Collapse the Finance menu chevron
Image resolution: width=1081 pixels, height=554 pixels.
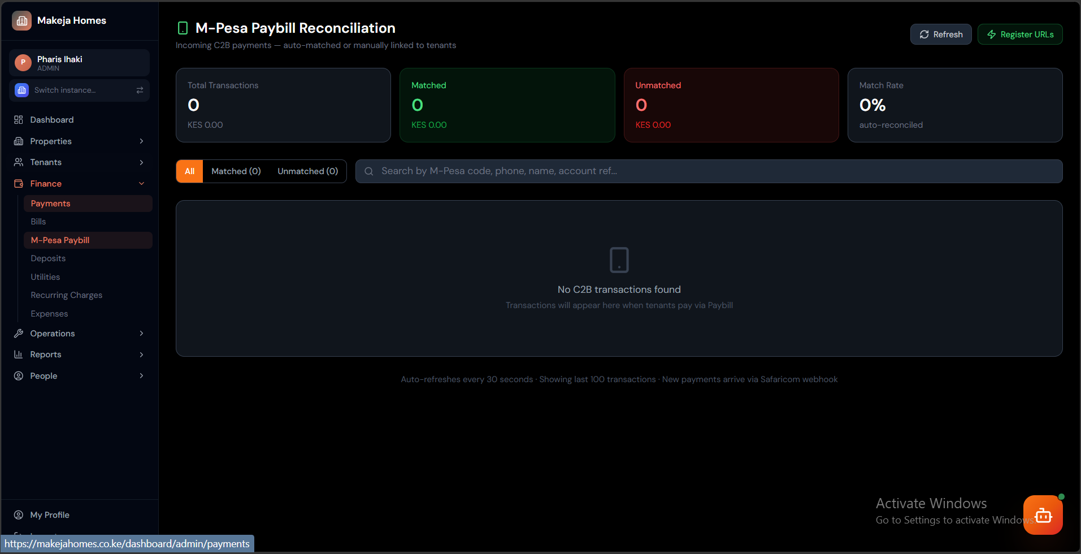point(141,184)
